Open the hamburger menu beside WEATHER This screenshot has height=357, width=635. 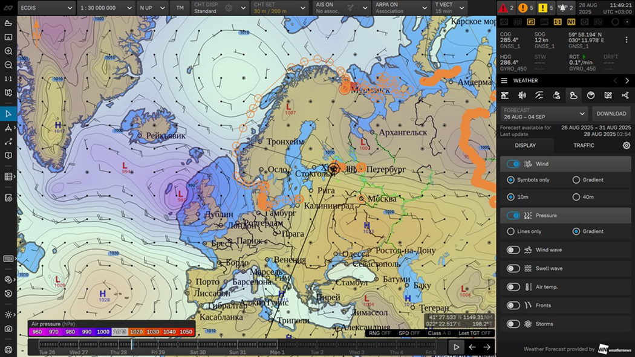pyautogui.click(x=504, y=81)
